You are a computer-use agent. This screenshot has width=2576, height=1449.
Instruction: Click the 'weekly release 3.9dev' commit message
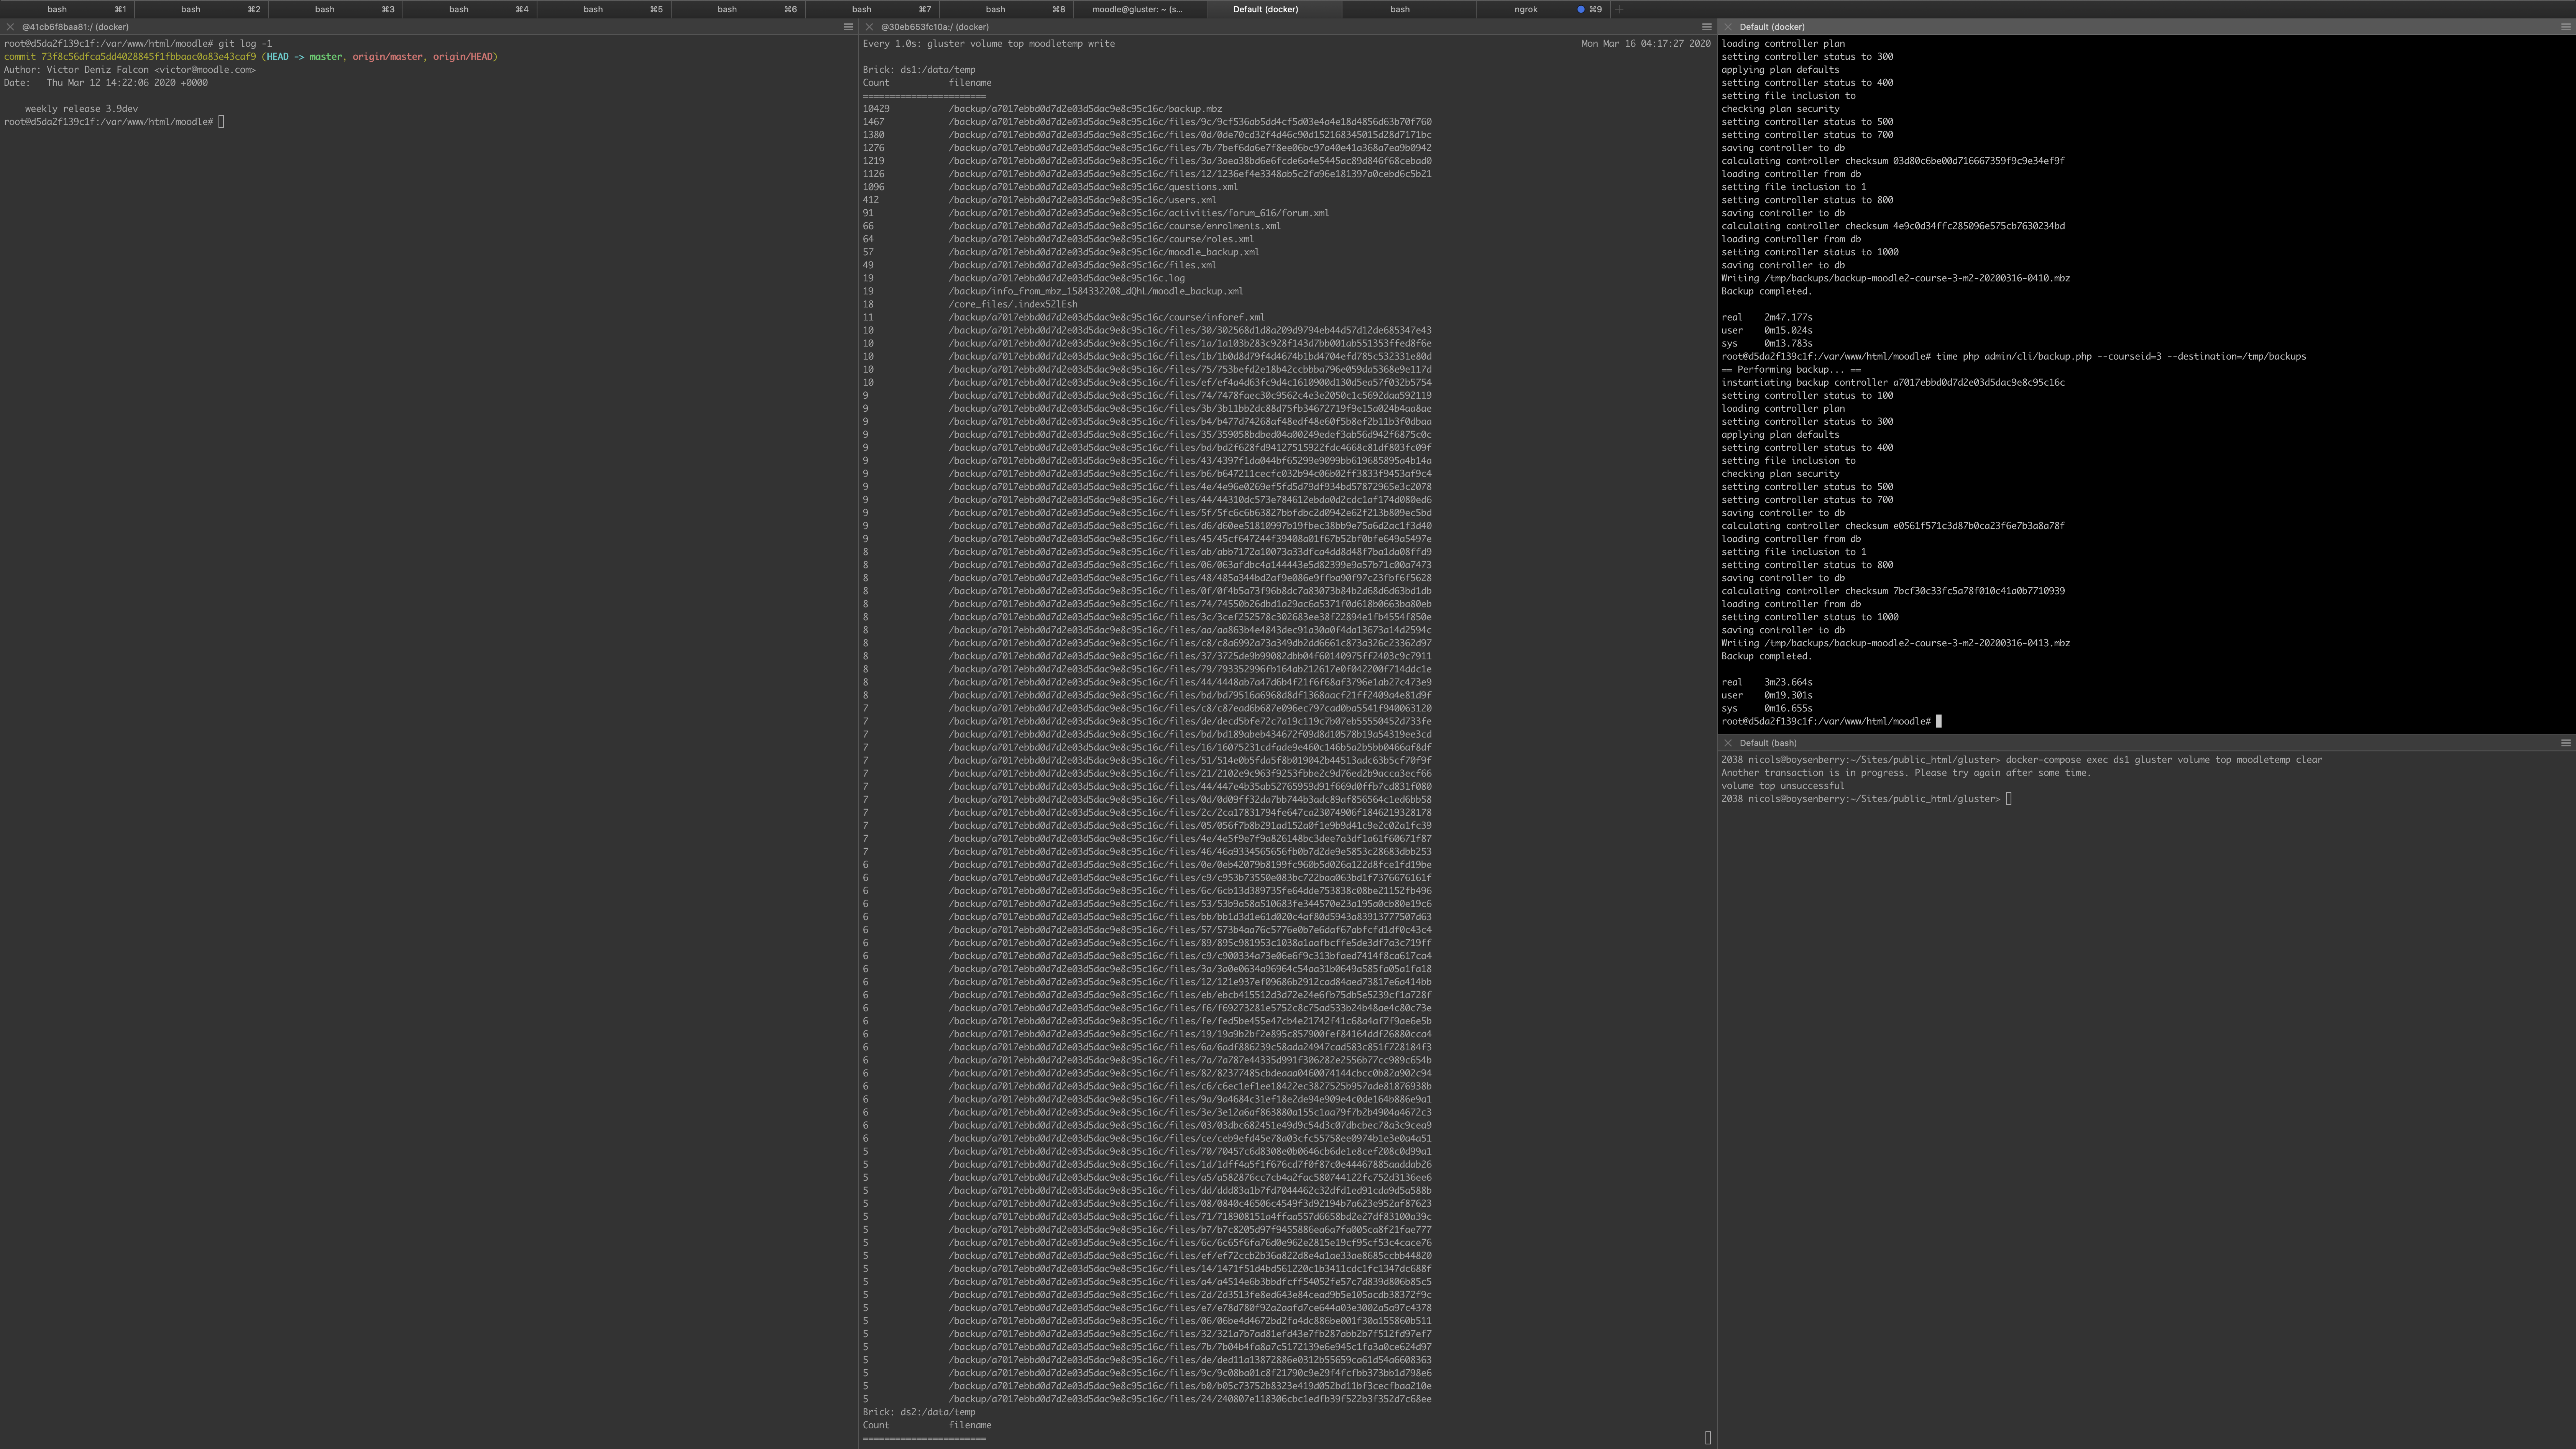pyautogui.click(x=81, y=109)
